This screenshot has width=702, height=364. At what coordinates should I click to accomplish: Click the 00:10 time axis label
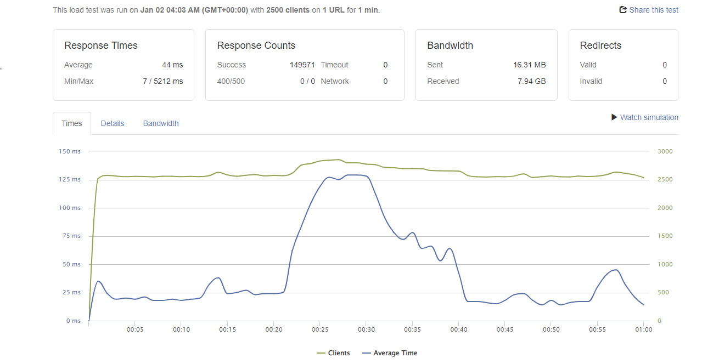tap(181, 329)
